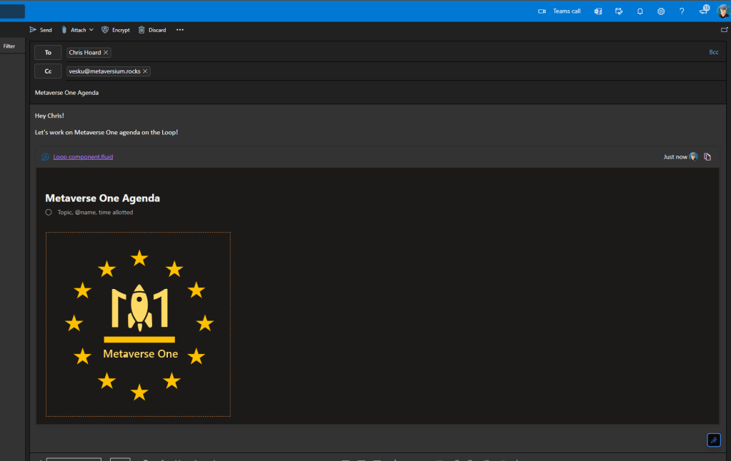This screenshot has height=461, width=731.
Task: Open the Settings gear
Action: point(661,11)
